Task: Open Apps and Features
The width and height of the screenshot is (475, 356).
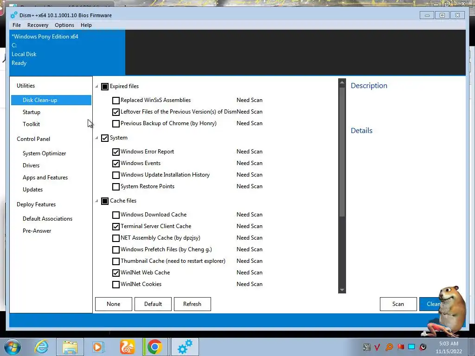Action: click(x=45, y=178)
